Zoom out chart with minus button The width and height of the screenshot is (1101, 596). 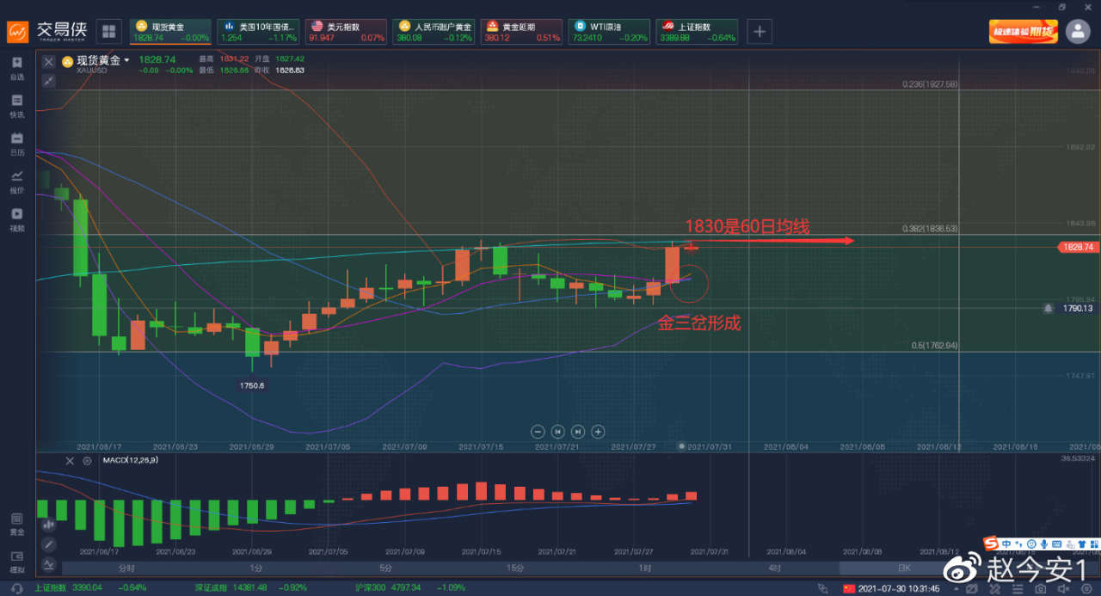[538, 432]
